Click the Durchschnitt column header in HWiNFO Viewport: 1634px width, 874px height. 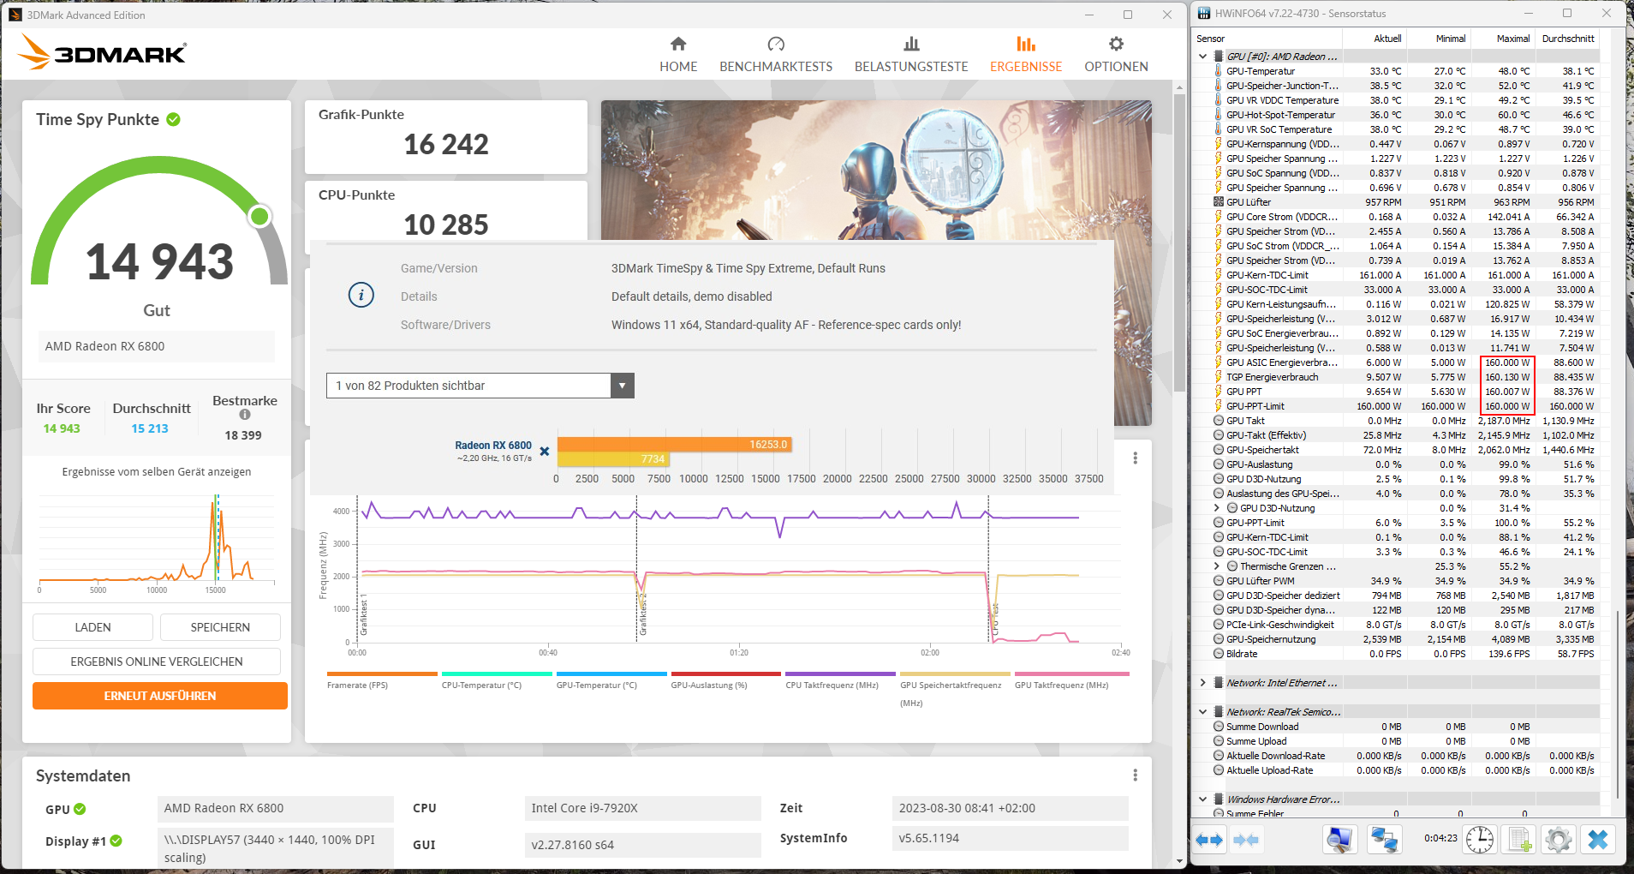pos(1567,39)
